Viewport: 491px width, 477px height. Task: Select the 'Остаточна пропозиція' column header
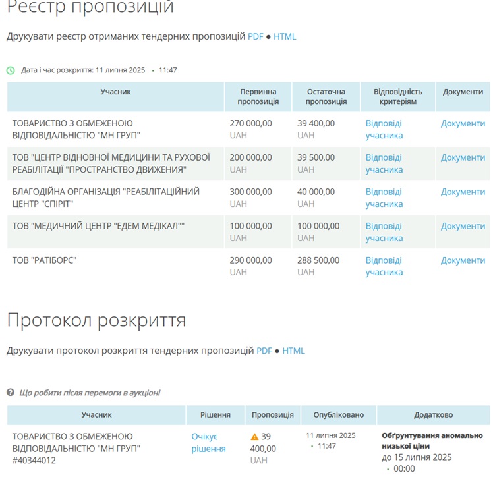[x=326, y=97]
